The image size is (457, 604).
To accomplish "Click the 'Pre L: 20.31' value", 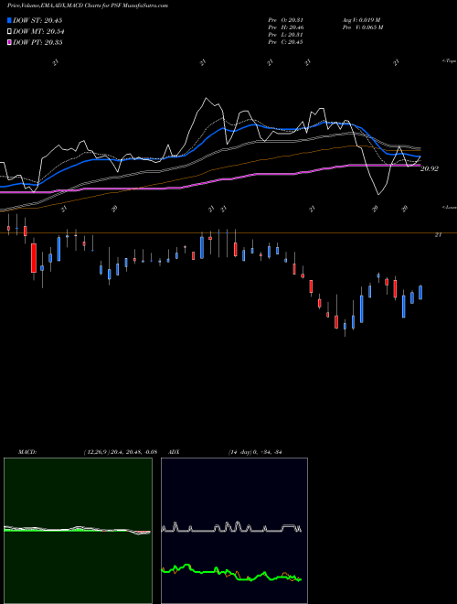I will [285, 35].
